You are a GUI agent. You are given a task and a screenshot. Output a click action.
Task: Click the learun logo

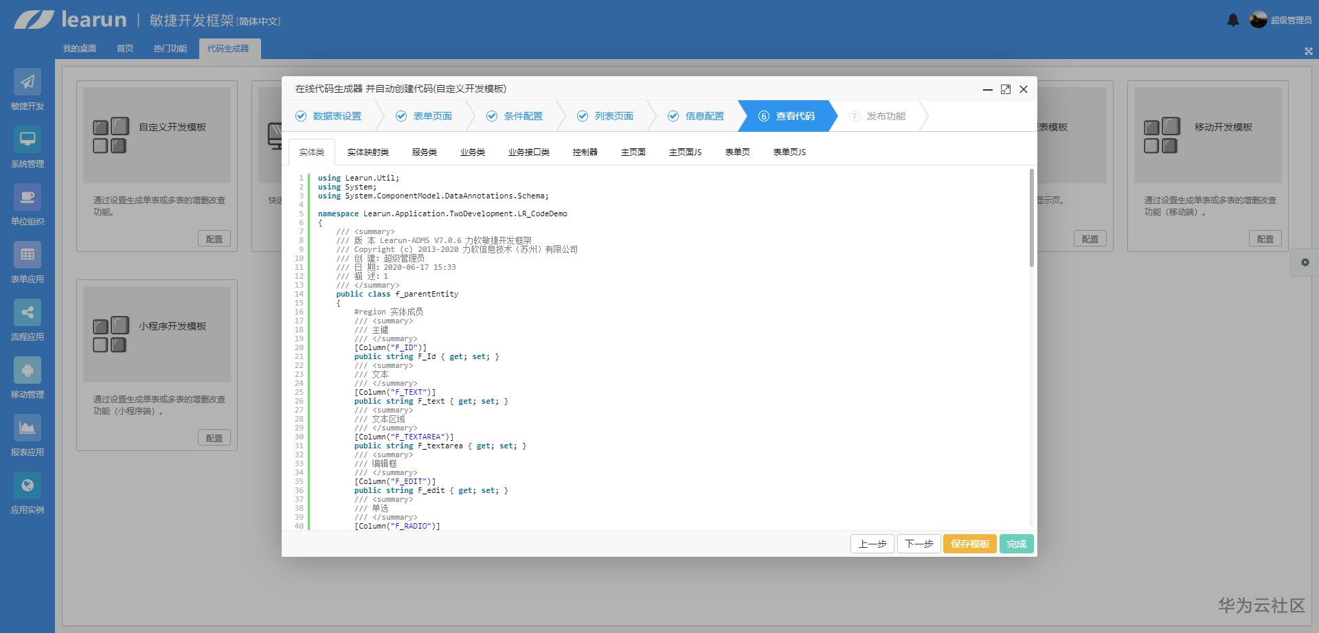click(x=70, y=19)
